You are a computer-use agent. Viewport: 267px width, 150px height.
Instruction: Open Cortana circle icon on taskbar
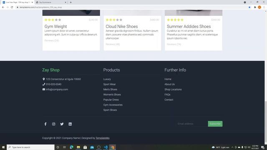(58, 147)
